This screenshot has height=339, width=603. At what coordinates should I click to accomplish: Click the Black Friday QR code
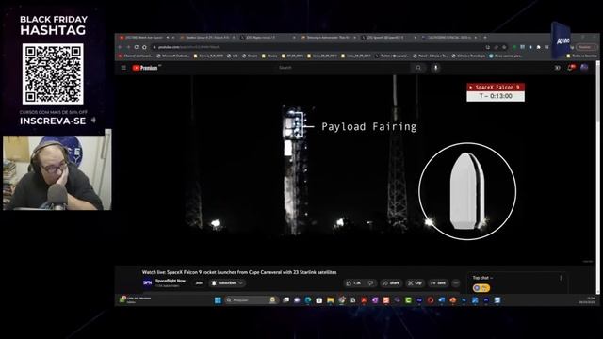(x=53, y=73)
